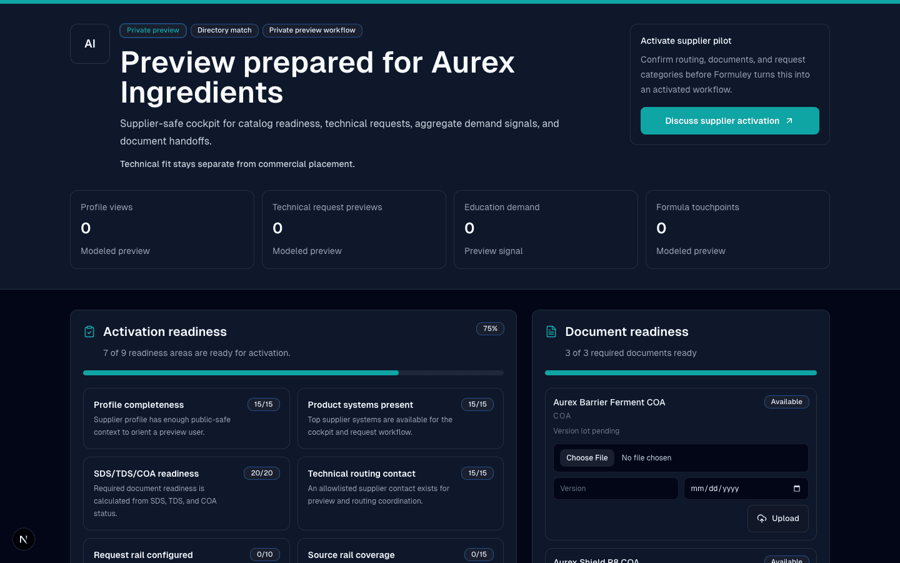Click the Activate supplier pilot heading
The image size is (900, 563).
click(x=686, y=41)
